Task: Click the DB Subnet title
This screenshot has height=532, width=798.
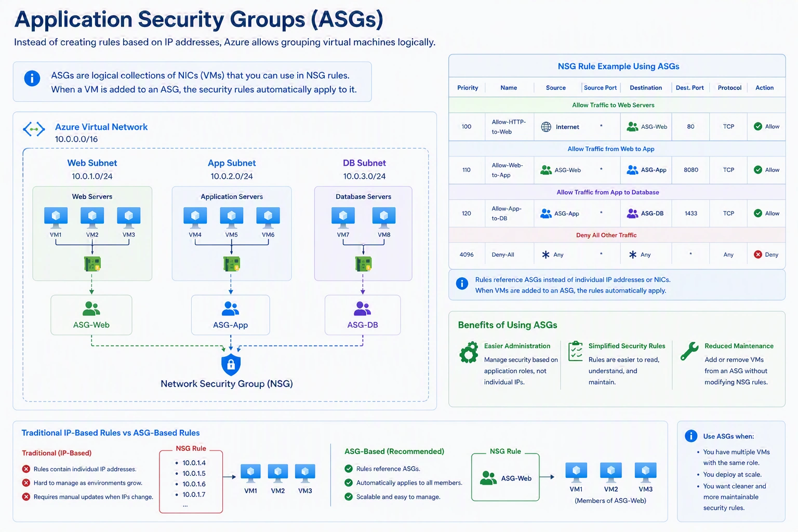Action: (x=364, y=163)
